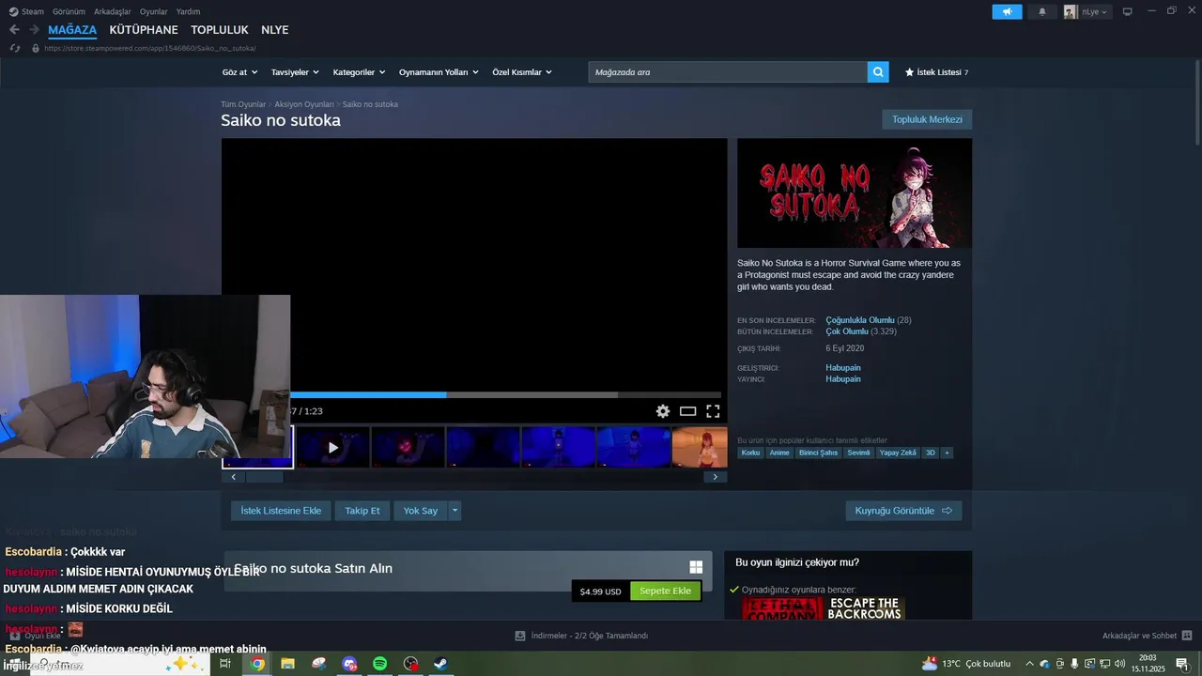This screenshot has height=676, width=1202.
Task: Switch to Big Picture mode icon
Action: (x=1128, y=11)
